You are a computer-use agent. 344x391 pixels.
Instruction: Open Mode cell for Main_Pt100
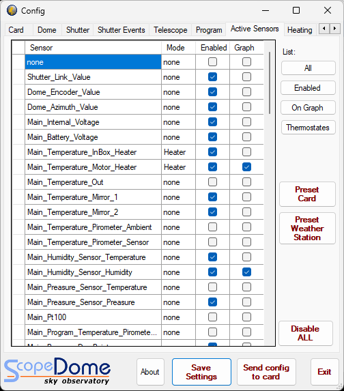pos(178,317)
